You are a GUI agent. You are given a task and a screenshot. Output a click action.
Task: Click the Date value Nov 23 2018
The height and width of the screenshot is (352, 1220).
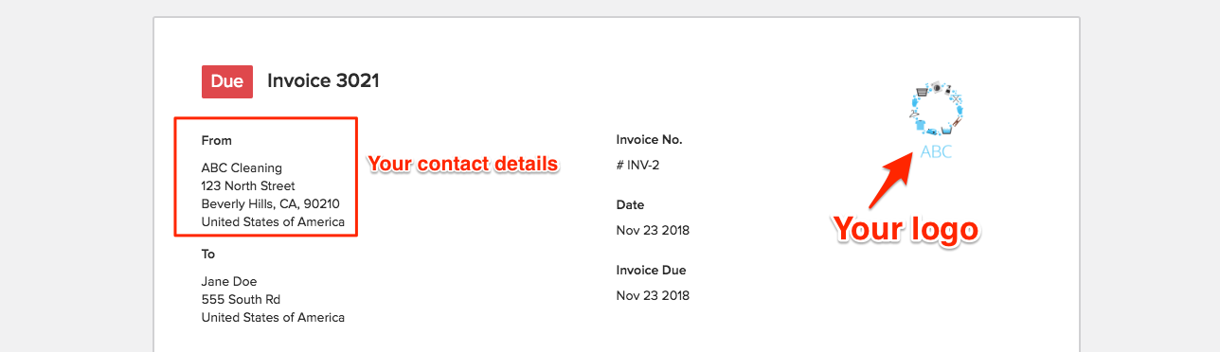tap(653, 231)
